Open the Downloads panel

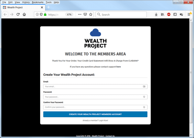click(x=156, y=15)
